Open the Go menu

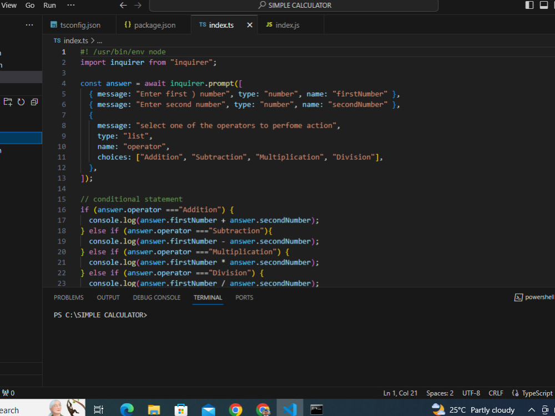(30, 6)
